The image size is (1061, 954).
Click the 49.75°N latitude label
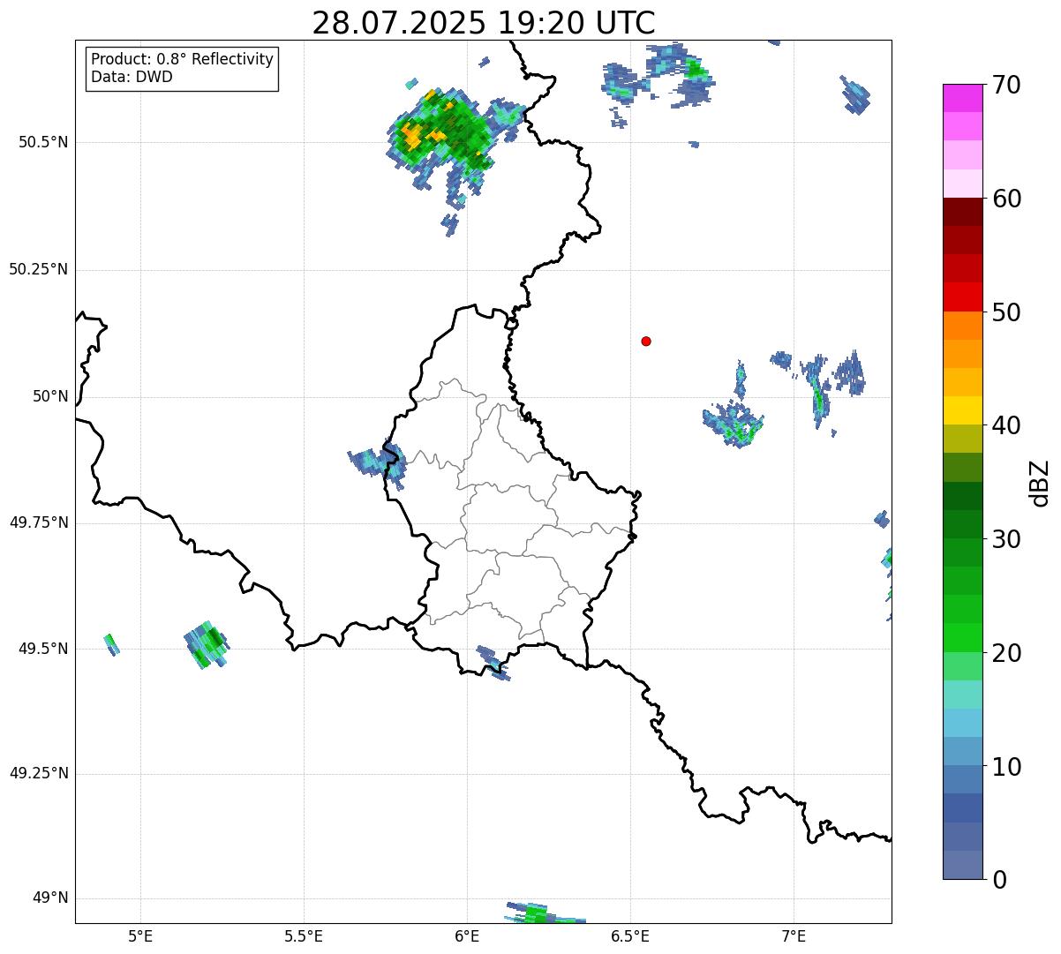coord(39,522)
